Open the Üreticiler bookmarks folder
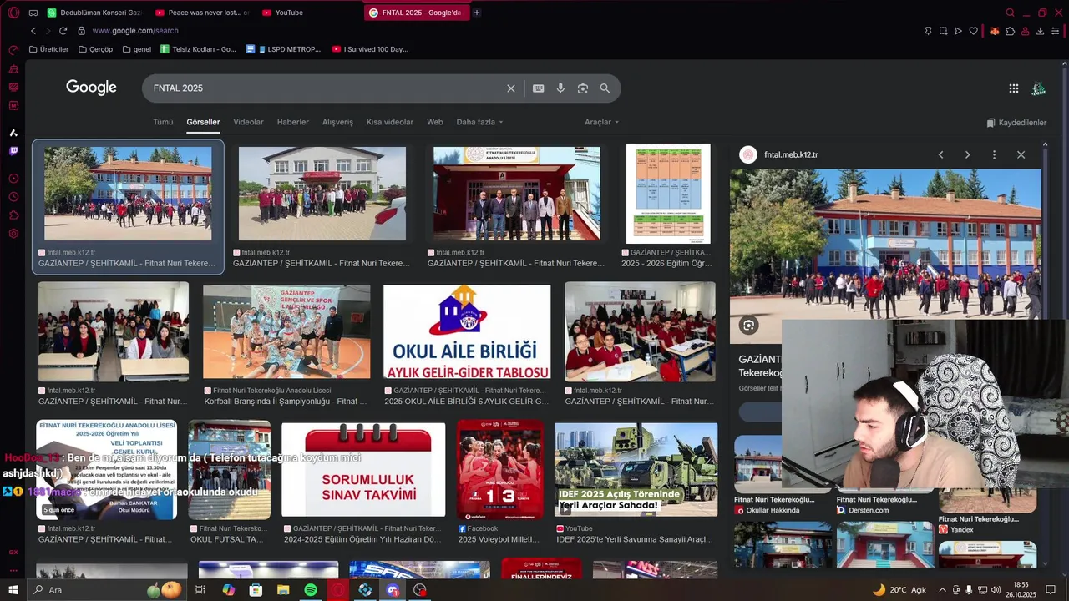The height and width of the screenshot is (601, 1069). (x=48, y=49)
